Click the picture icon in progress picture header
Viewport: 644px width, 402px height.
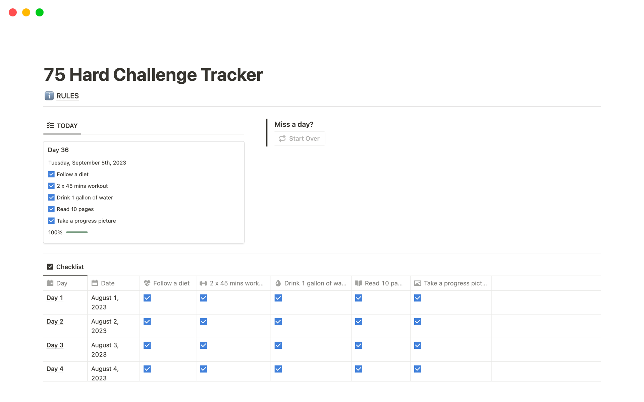418,283
